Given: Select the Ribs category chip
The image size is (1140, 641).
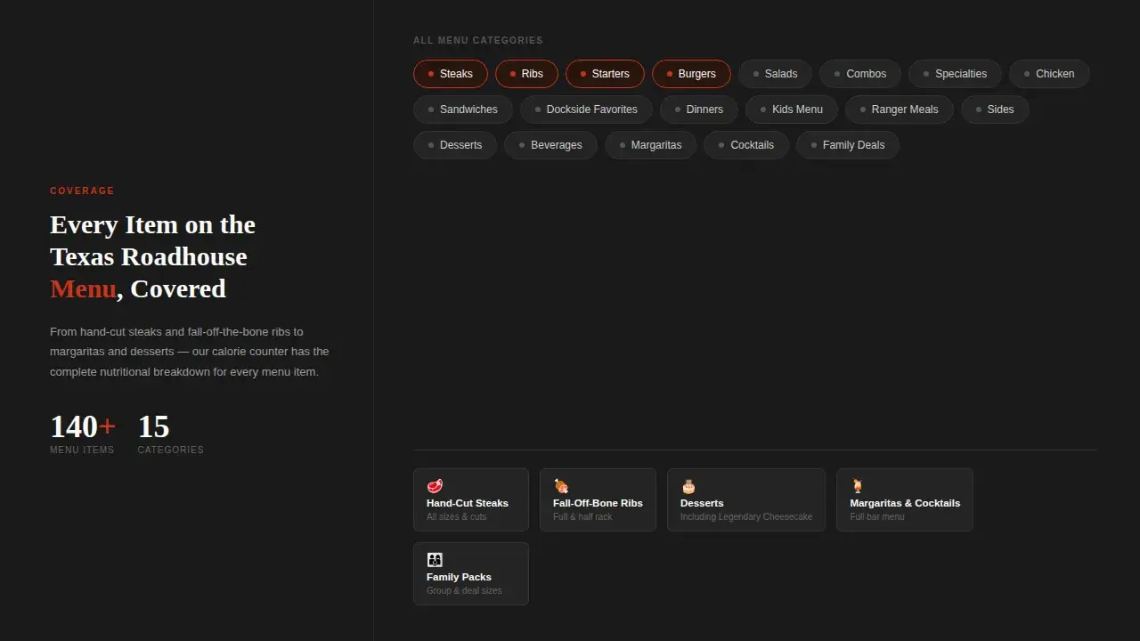Looking at the screenshot, I should pyautogui.click(x=526, y=74).
